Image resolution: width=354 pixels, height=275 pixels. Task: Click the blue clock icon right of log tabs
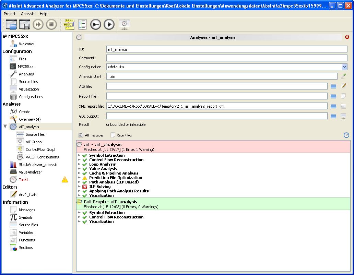346,135
